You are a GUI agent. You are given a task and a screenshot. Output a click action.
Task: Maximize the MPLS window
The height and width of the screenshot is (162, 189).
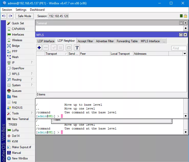click(181, 35)
